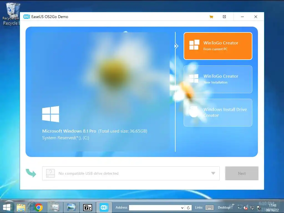
Task: Click the unknown drive question-mark icon
Action: tap(50, 173)
